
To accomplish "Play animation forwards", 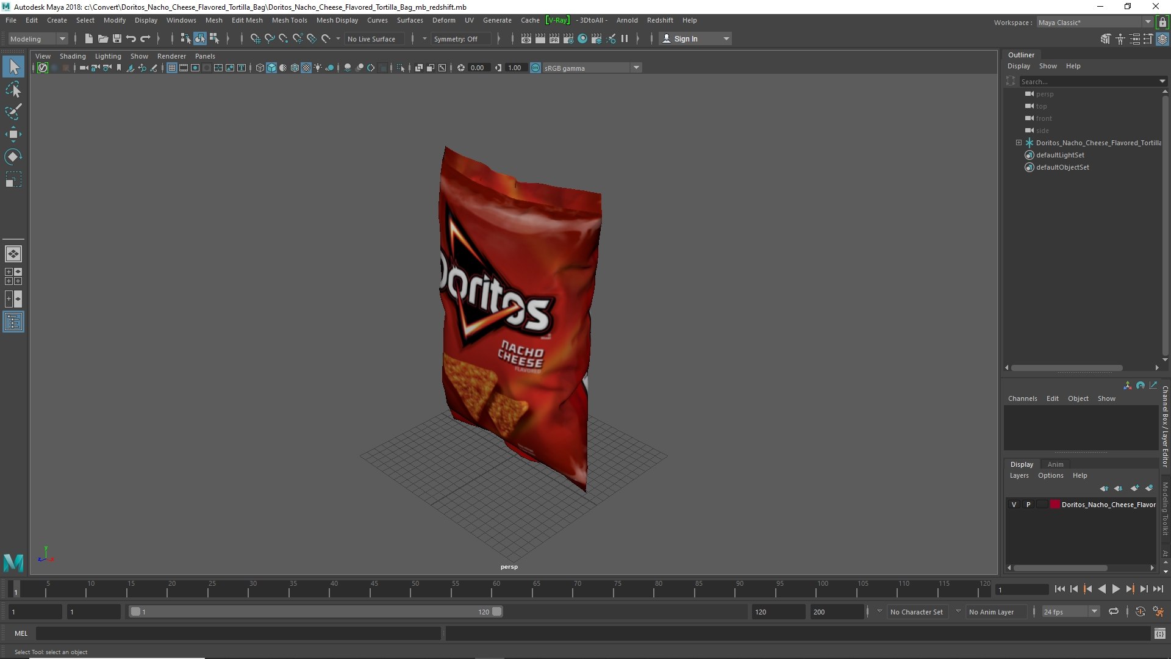I will tap(1115, 589).
